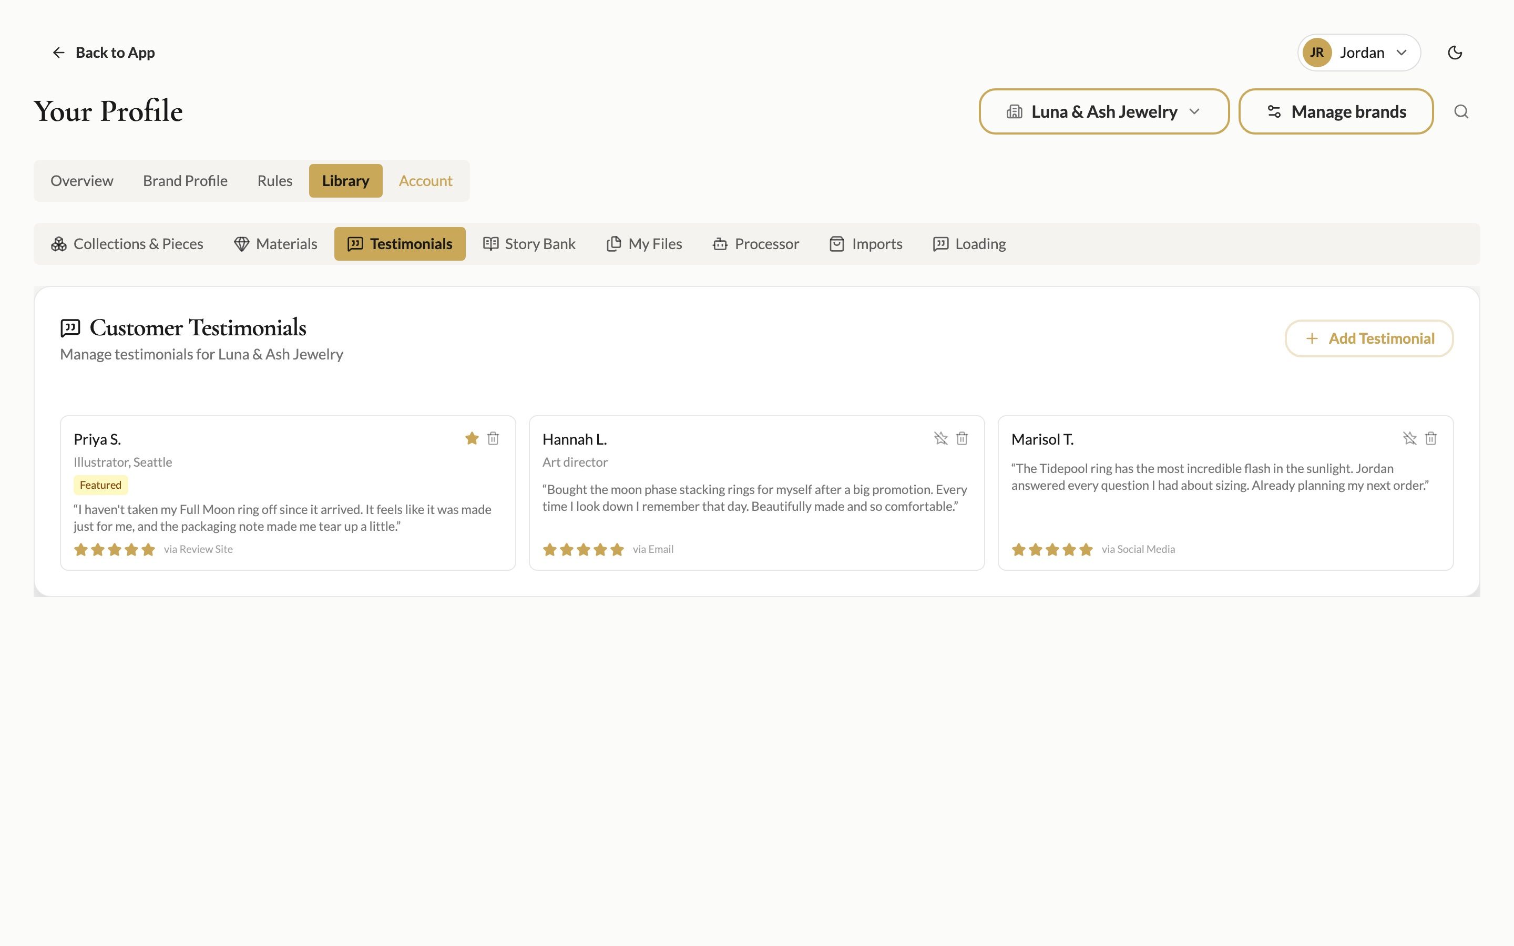Open the Luna & Ash Jewelry brand dropdown

click(x=1103, y=111)
